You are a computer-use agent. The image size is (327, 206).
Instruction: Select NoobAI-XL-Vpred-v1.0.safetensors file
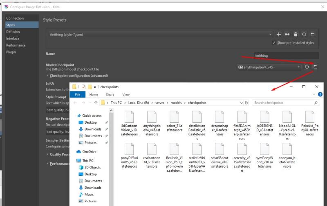click(287, 125)
